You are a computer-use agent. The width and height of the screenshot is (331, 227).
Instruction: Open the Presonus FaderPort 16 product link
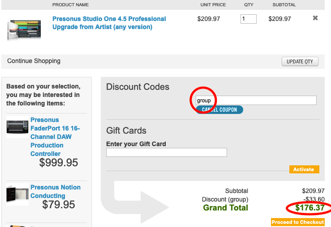(55, 137)
